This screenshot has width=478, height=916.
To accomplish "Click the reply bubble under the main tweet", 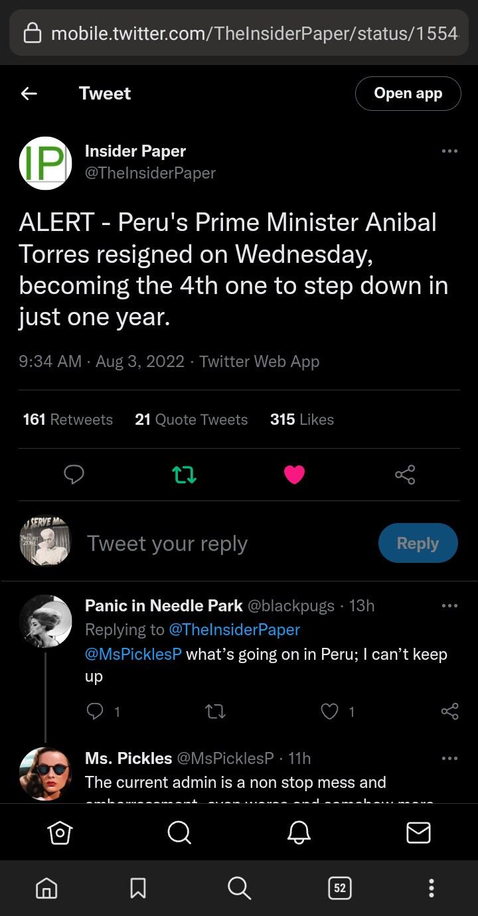I will click(74, 474).
